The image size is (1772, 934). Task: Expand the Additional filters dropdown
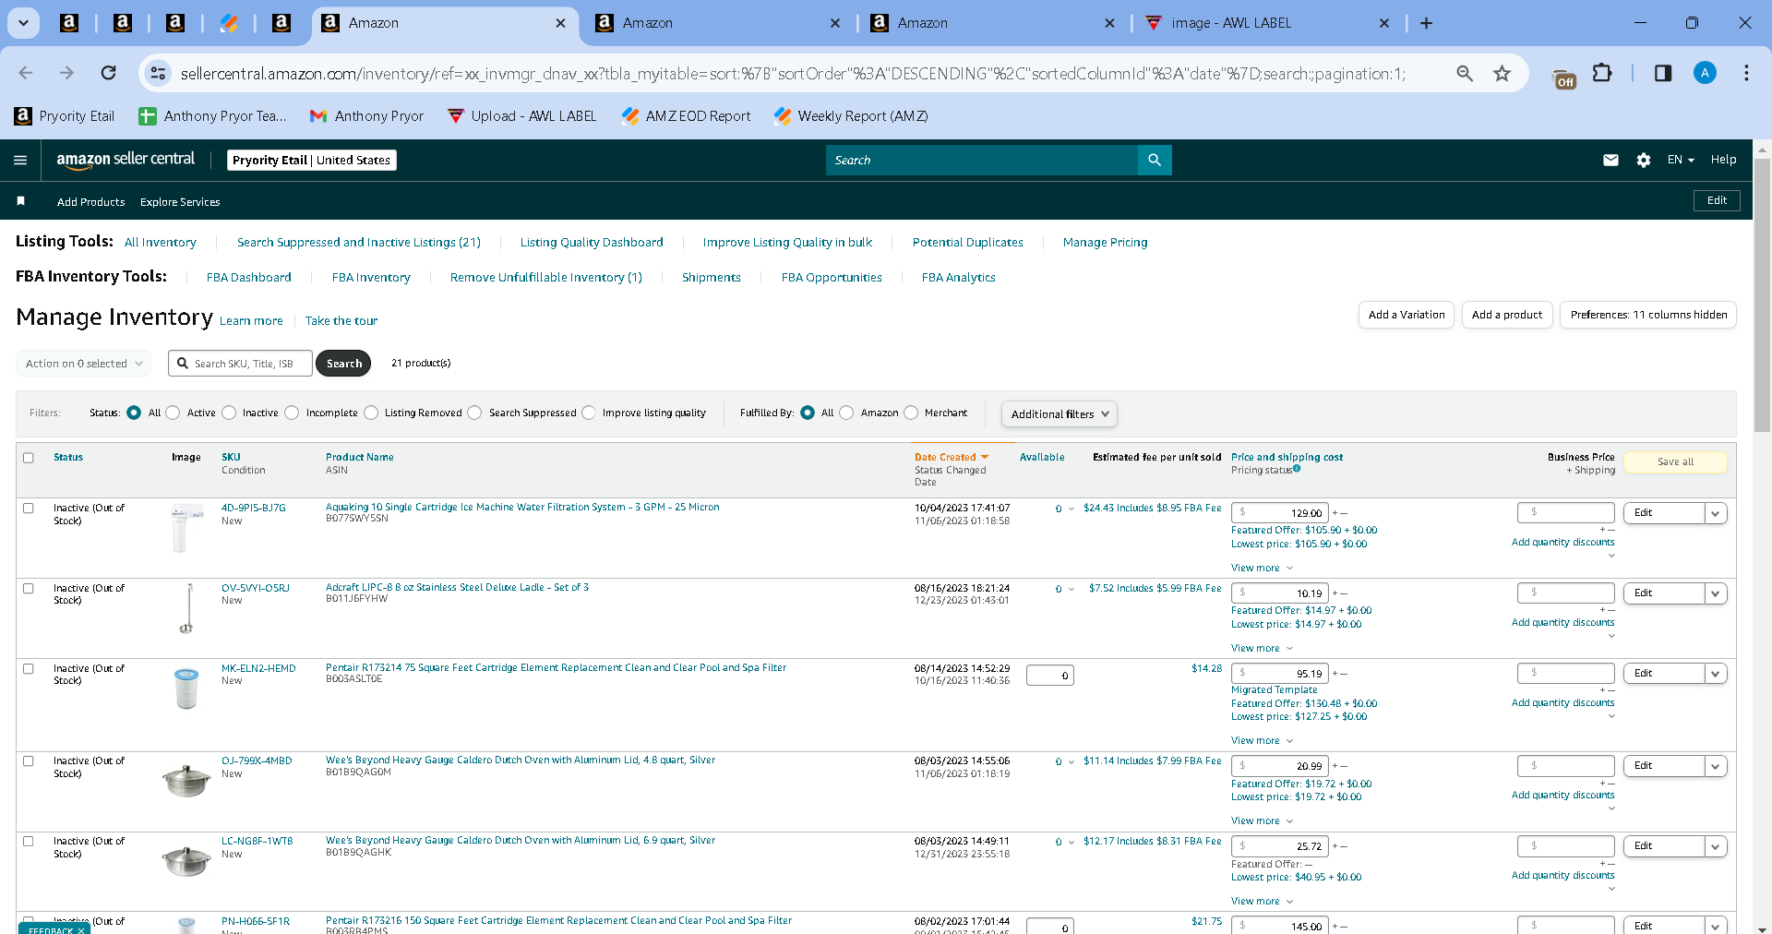(x=1059, y=414)
